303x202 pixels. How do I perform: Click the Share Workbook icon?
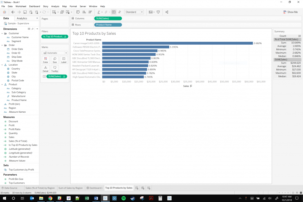coord(167,12)
